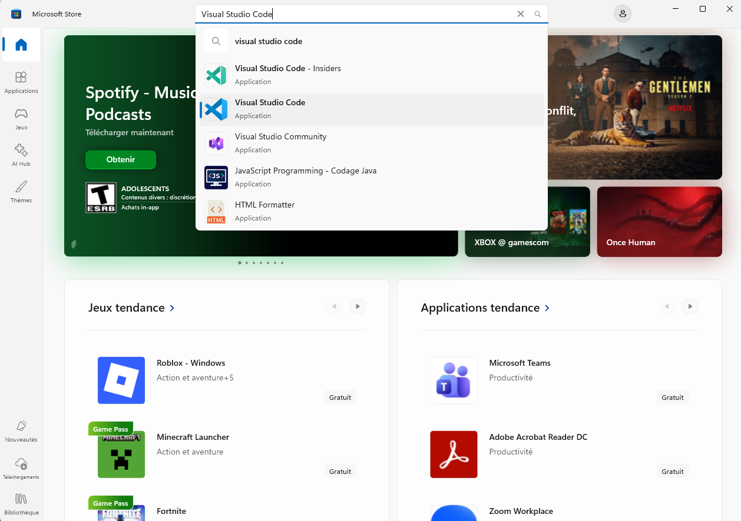Click next arrow in Jeux tendance
The image size is (741, 521).
(358, 306)
